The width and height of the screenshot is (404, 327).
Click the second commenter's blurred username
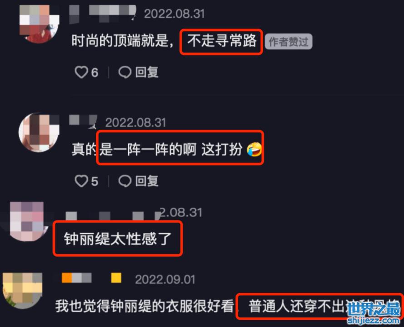(x=83, y=121)
